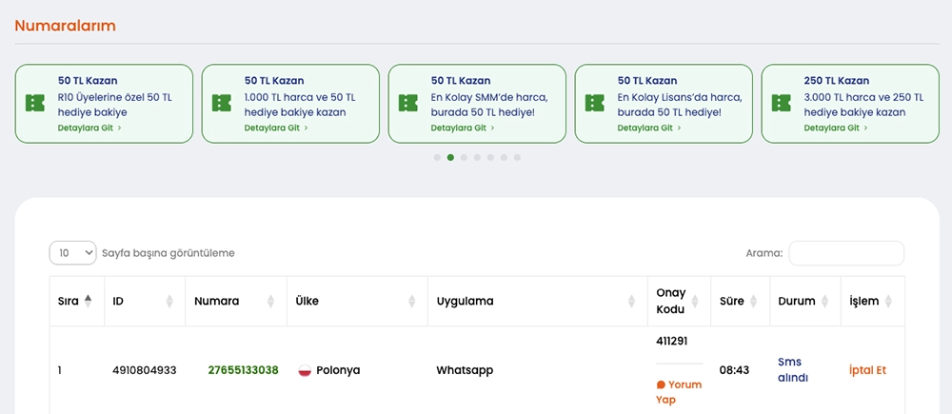The width and height of the screenshot is (952, 414).
Task: Click the Durum column header
Action: [797, 301]
